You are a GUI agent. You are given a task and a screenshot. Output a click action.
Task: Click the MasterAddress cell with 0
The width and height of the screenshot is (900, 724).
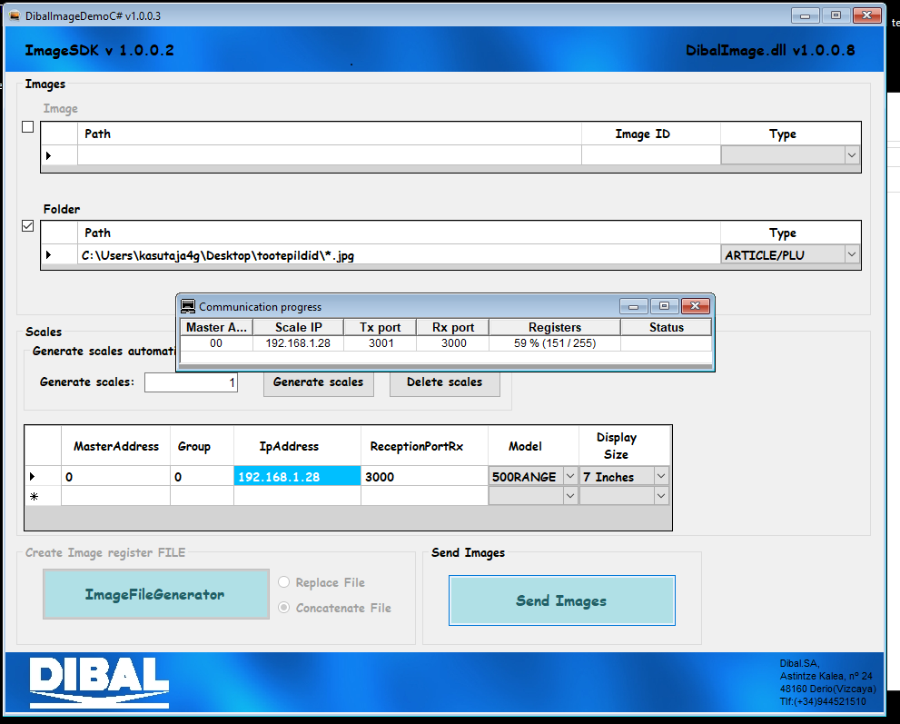115,476
